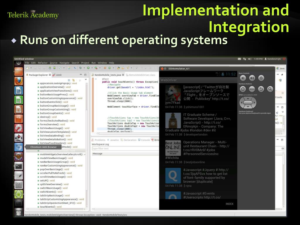Screen dimensions: 300x225
Task: Open the Navigate menu
Action: 64,63
